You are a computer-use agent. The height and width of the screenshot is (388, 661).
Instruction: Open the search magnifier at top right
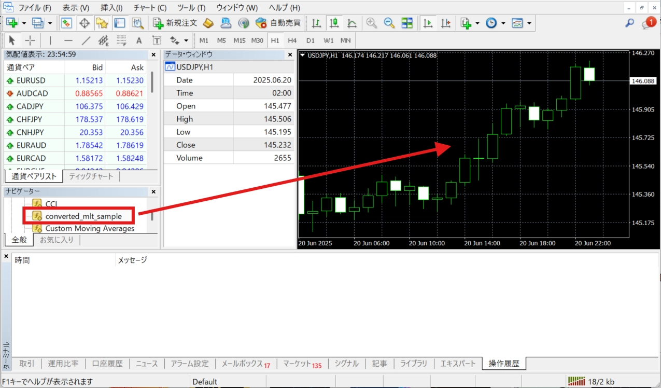point(629,23)
